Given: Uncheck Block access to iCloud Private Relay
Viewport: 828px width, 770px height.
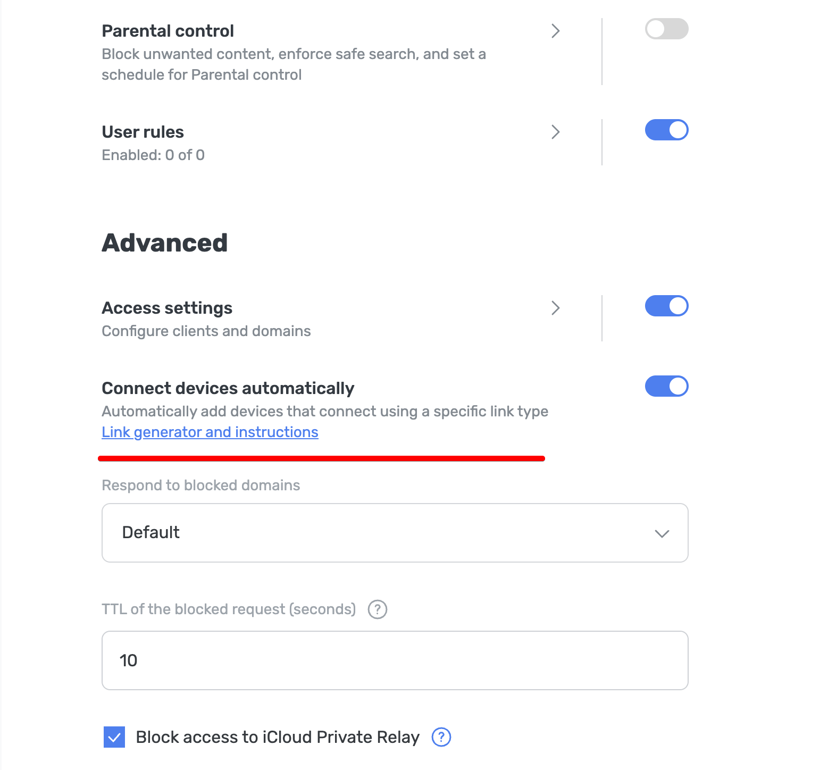Looking at the screenshot, I should point(114,737).
